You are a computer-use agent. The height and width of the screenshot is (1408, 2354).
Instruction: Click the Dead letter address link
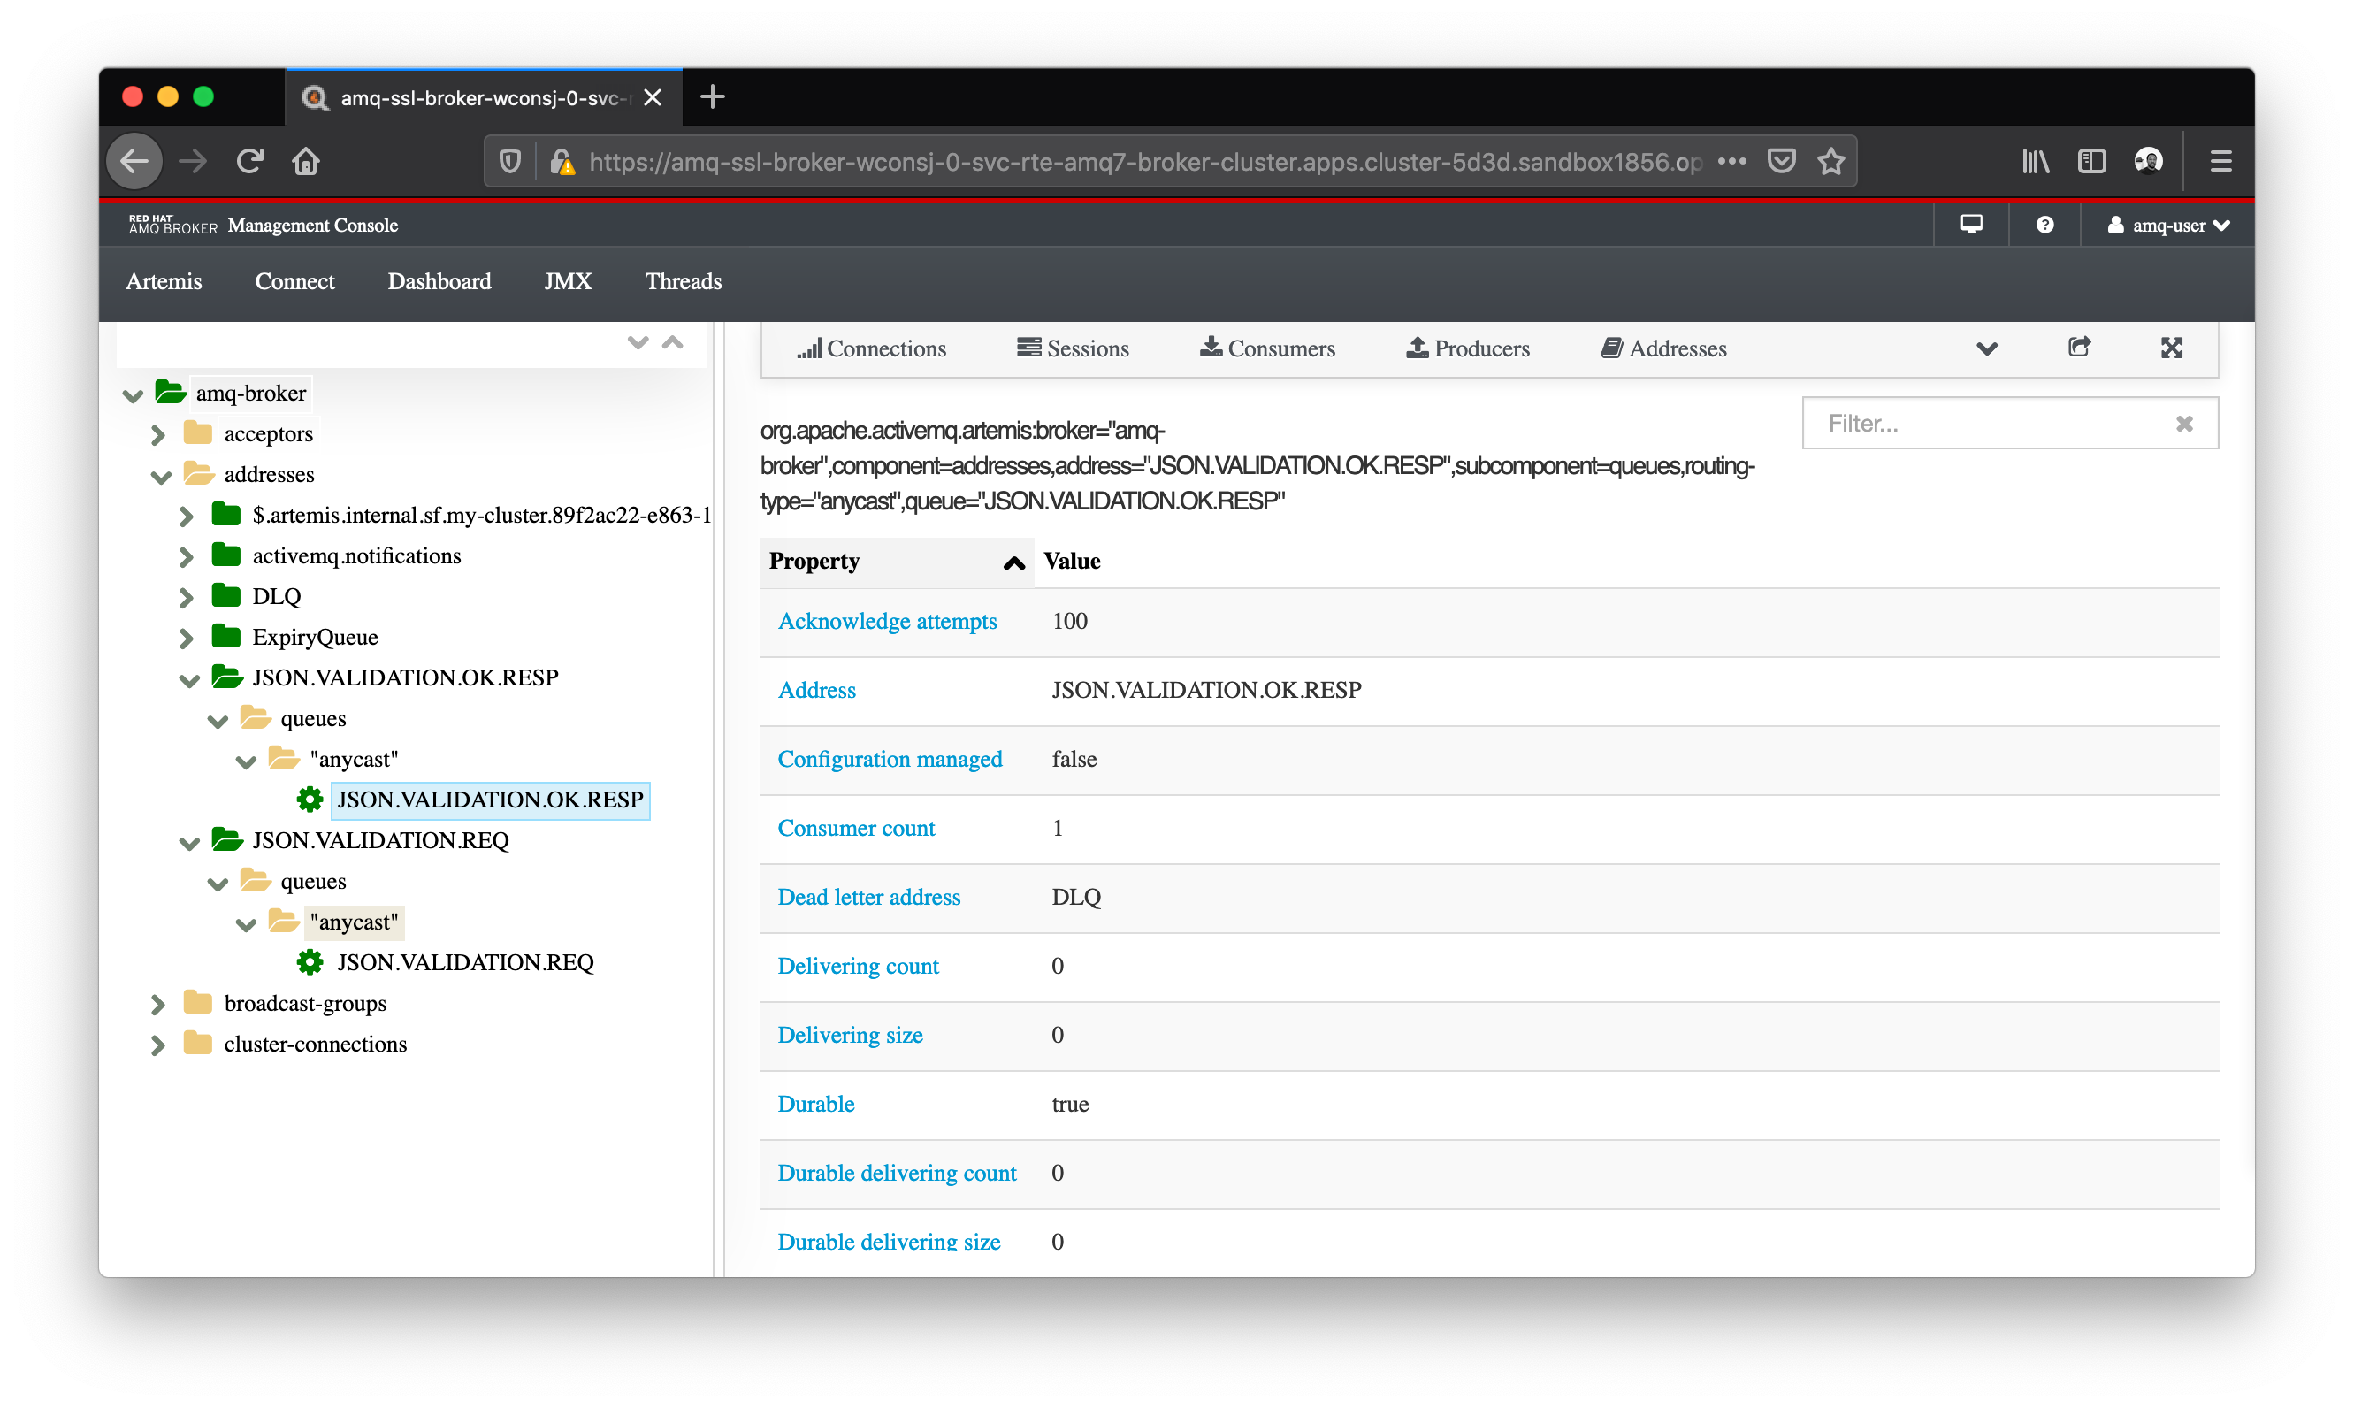tap(868, 897)
